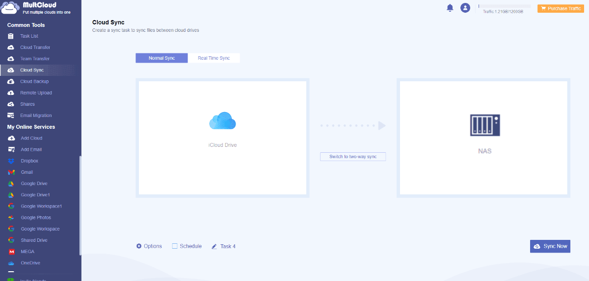Viewport: 589px width, 281px height.
Task: Select the Google Drive icon
Action: 11,184
